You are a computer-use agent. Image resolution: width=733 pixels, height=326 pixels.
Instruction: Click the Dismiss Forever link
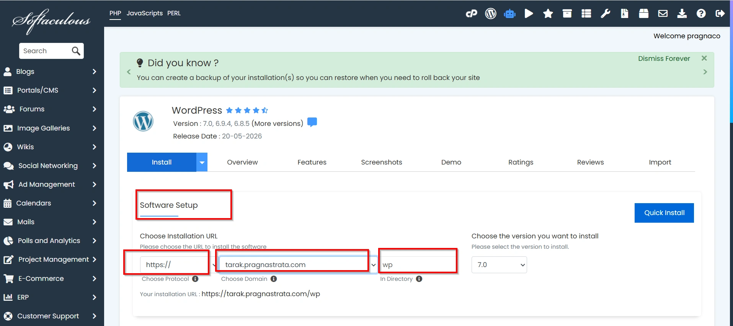click(664, 59)
